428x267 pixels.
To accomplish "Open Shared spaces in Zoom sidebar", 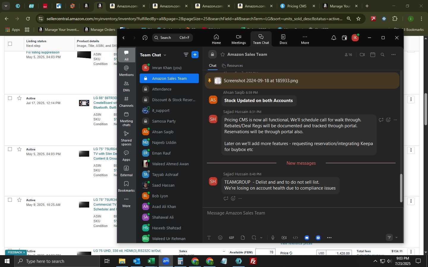I will pyautogui.click(x=126, y=138).
